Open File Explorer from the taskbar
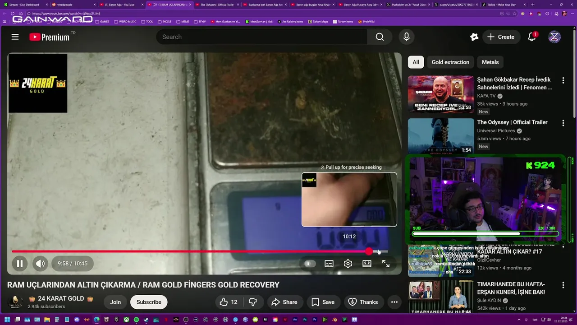The height and width of the screenshot is (325, 577). coord(47,320)
